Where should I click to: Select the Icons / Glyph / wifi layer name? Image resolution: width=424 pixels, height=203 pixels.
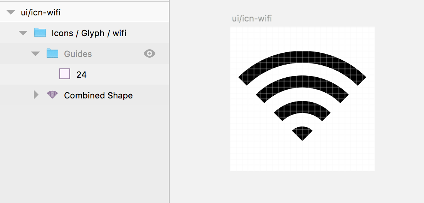point(89,33)
